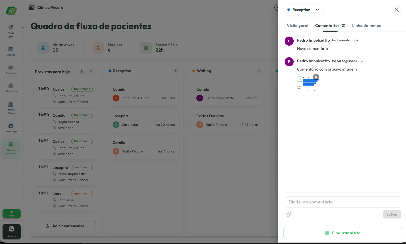Open the 14:51 Carlos appointment card
This screenshot has height=244, width=406.
point(65,147)
